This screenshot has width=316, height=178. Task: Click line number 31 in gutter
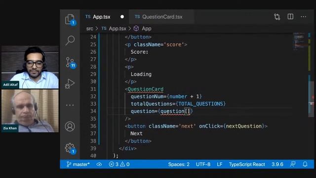coord(93,89)
